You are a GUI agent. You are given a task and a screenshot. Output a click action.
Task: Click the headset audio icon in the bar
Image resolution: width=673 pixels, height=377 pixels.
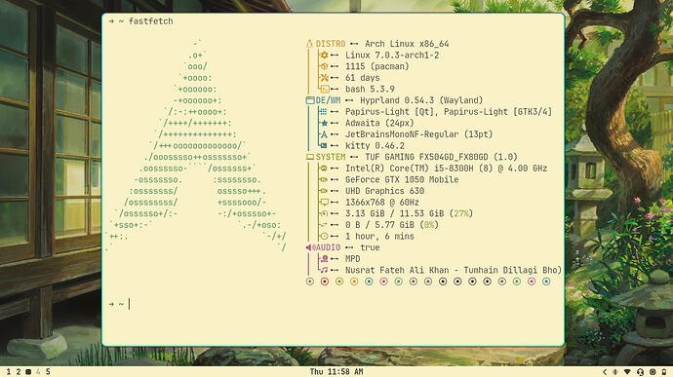coord(640,372)
